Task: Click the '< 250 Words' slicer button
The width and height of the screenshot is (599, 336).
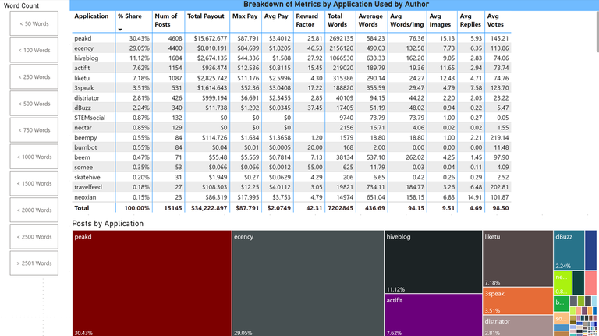Action: pyautogui.click(x=34, y=76)
